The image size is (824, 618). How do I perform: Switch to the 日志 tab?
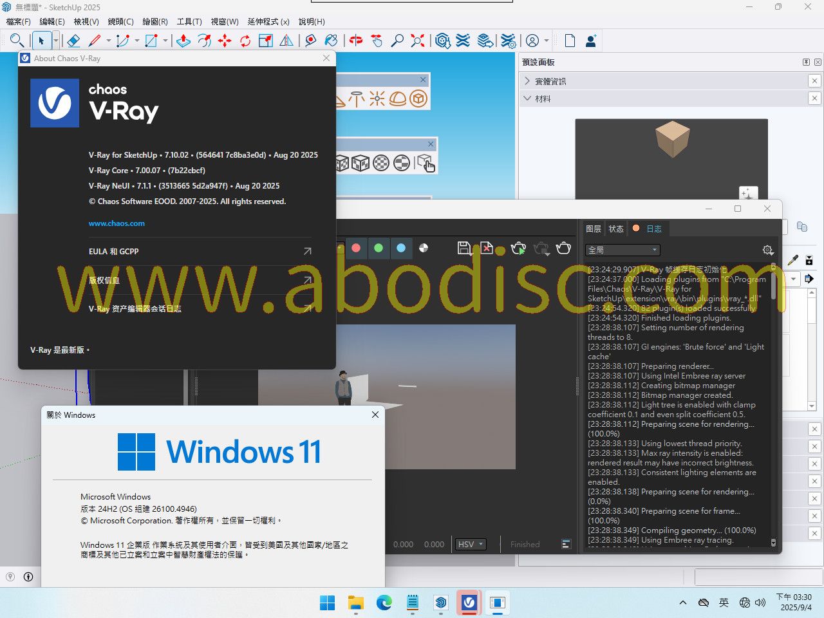[648, 229]
